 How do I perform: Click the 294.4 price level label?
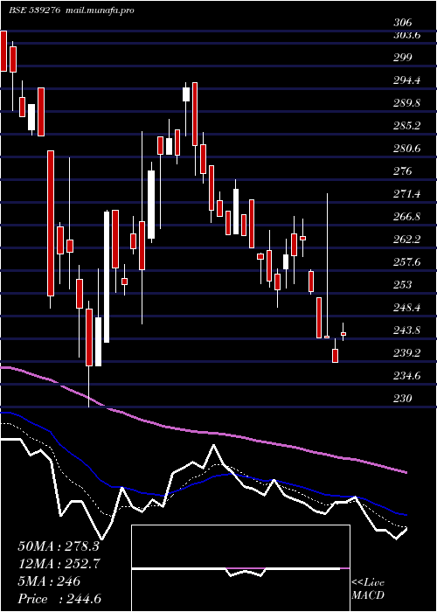[406, 80]
